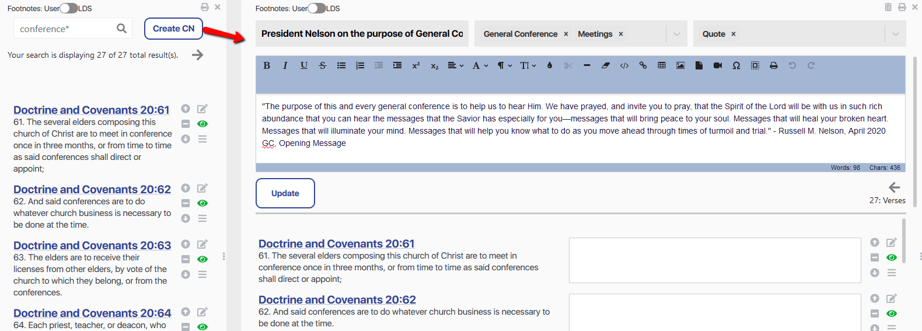Insert a video via the camera icon
The height and width of the screenshot is (331, 922).
click(x=718, y=65)
